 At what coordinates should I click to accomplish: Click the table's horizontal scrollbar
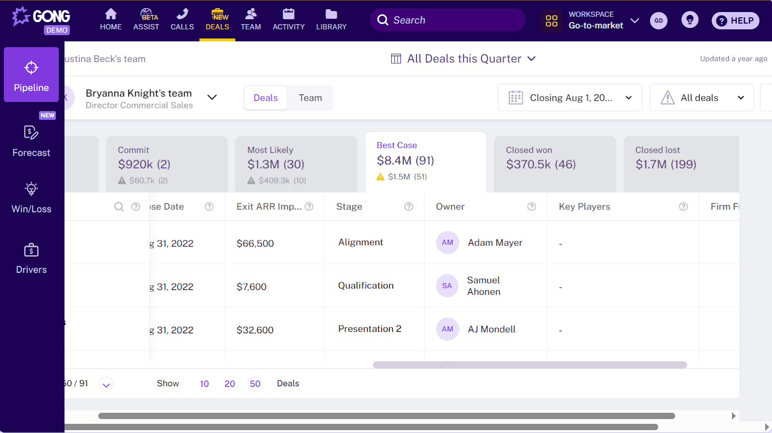[x=529, y=365]
